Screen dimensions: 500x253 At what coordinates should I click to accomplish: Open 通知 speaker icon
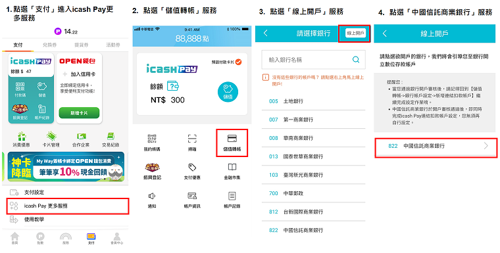click(x=152, y=196)
